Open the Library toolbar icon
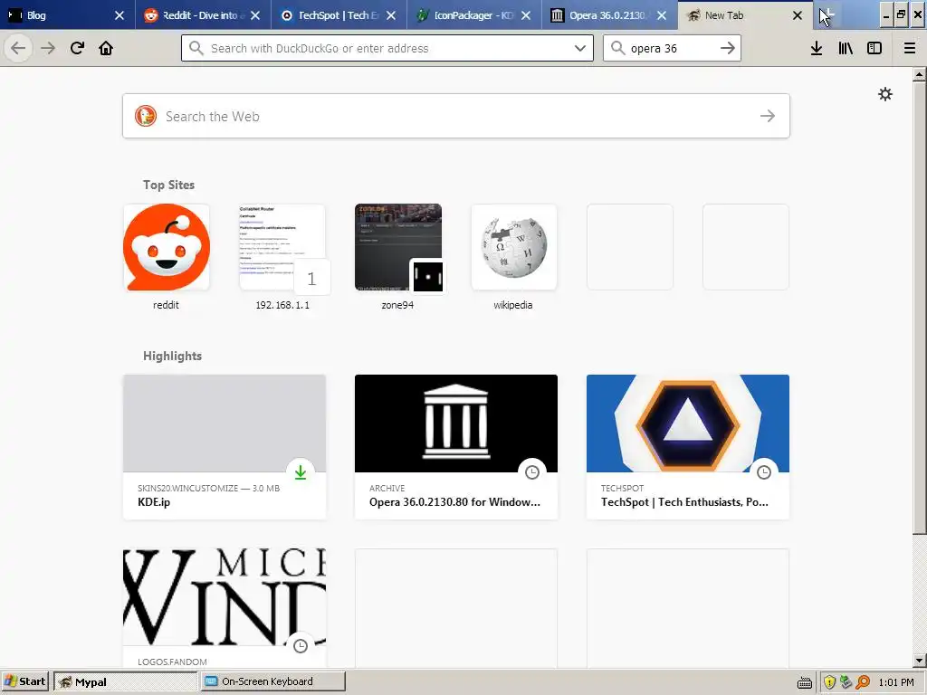 (846, 48)
